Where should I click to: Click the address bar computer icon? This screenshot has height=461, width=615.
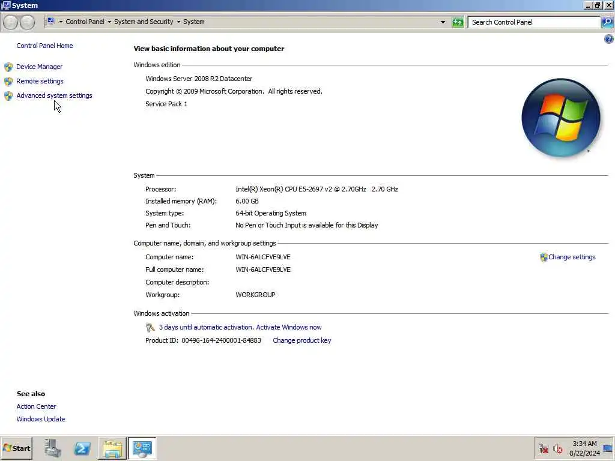pos(51,21)
